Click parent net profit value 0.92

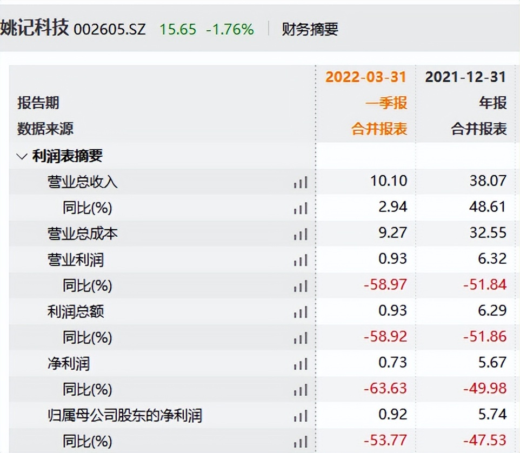392,414
